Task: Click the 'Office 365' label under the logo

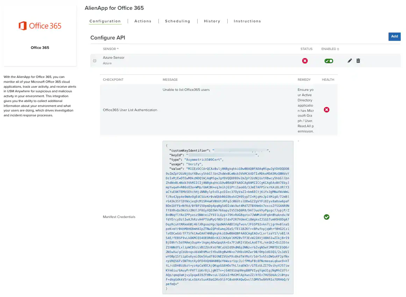Action: point(40,48)
